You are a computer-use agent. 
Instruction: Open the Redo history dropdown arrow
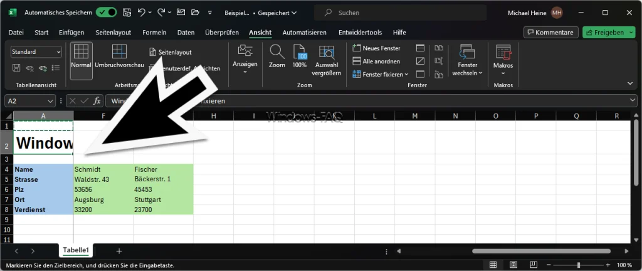coord(170,13)
